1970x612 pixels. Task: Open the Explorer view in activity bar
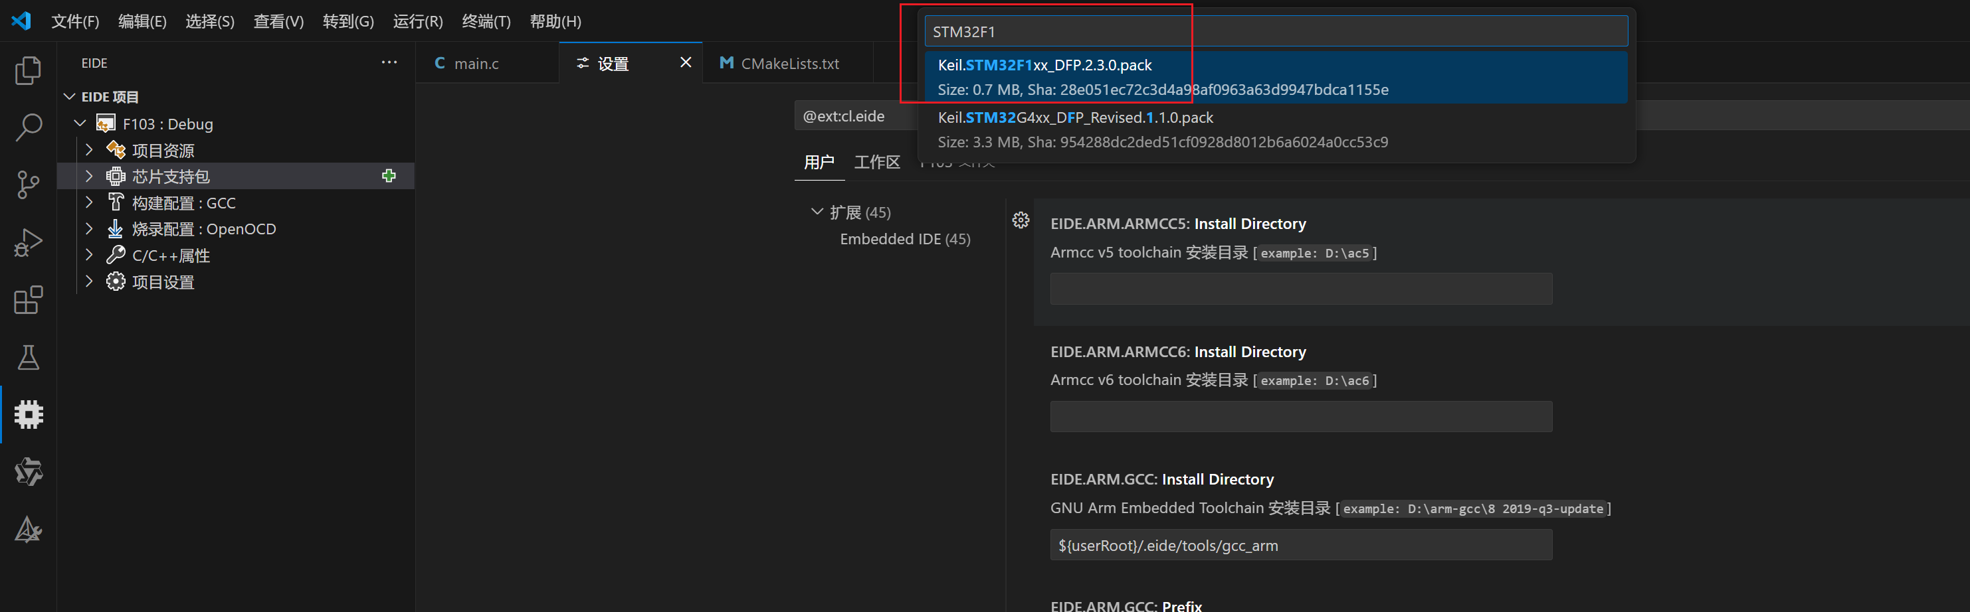pyautogui.click(x=29, y=70)
